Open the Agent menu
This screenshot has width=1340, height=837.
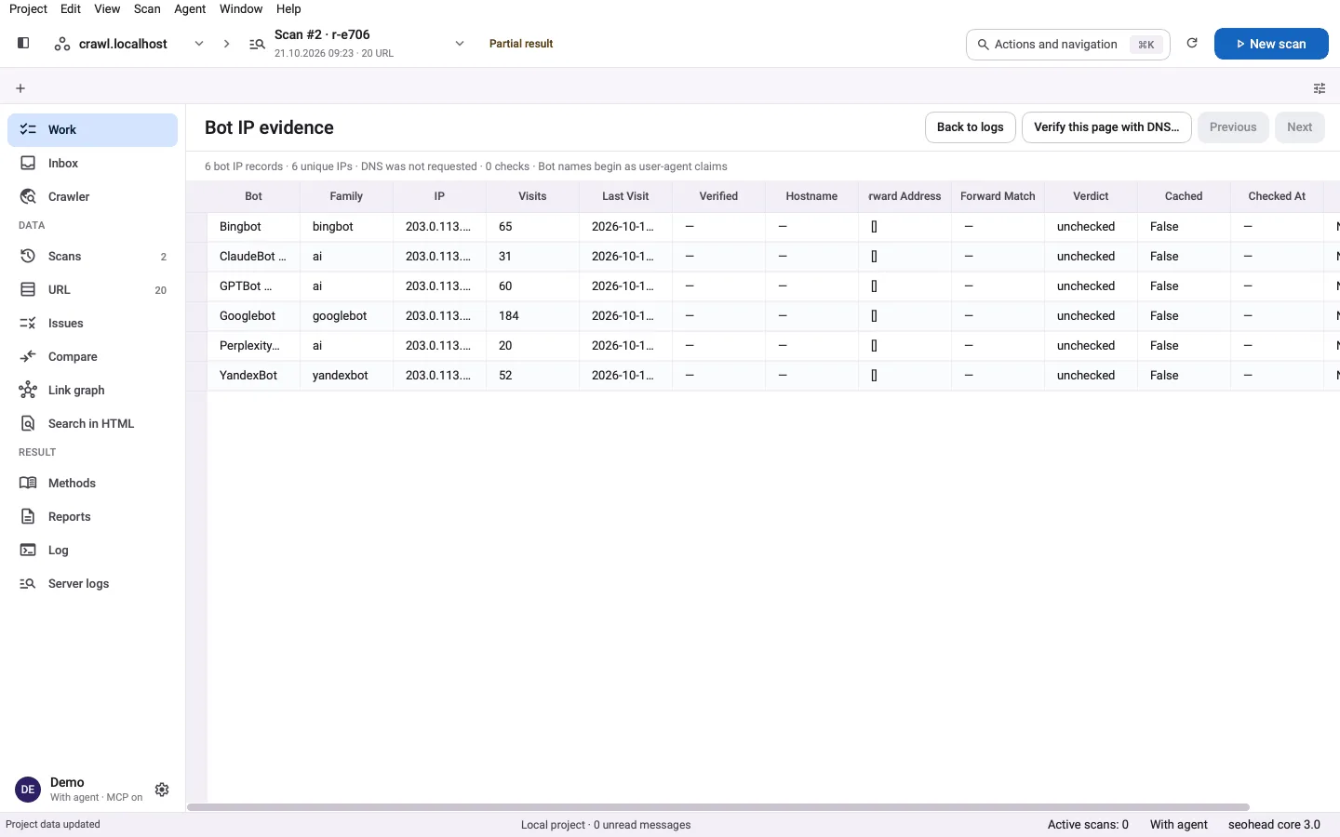click(x=190, y=8)
